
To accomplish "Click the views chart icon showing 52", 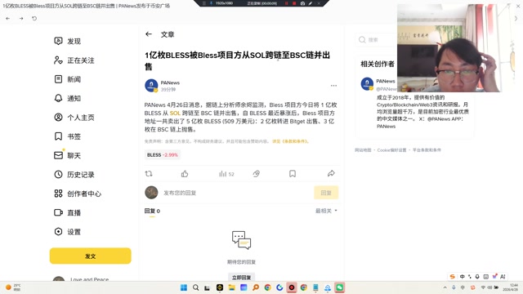I will [x=226, y=174].
